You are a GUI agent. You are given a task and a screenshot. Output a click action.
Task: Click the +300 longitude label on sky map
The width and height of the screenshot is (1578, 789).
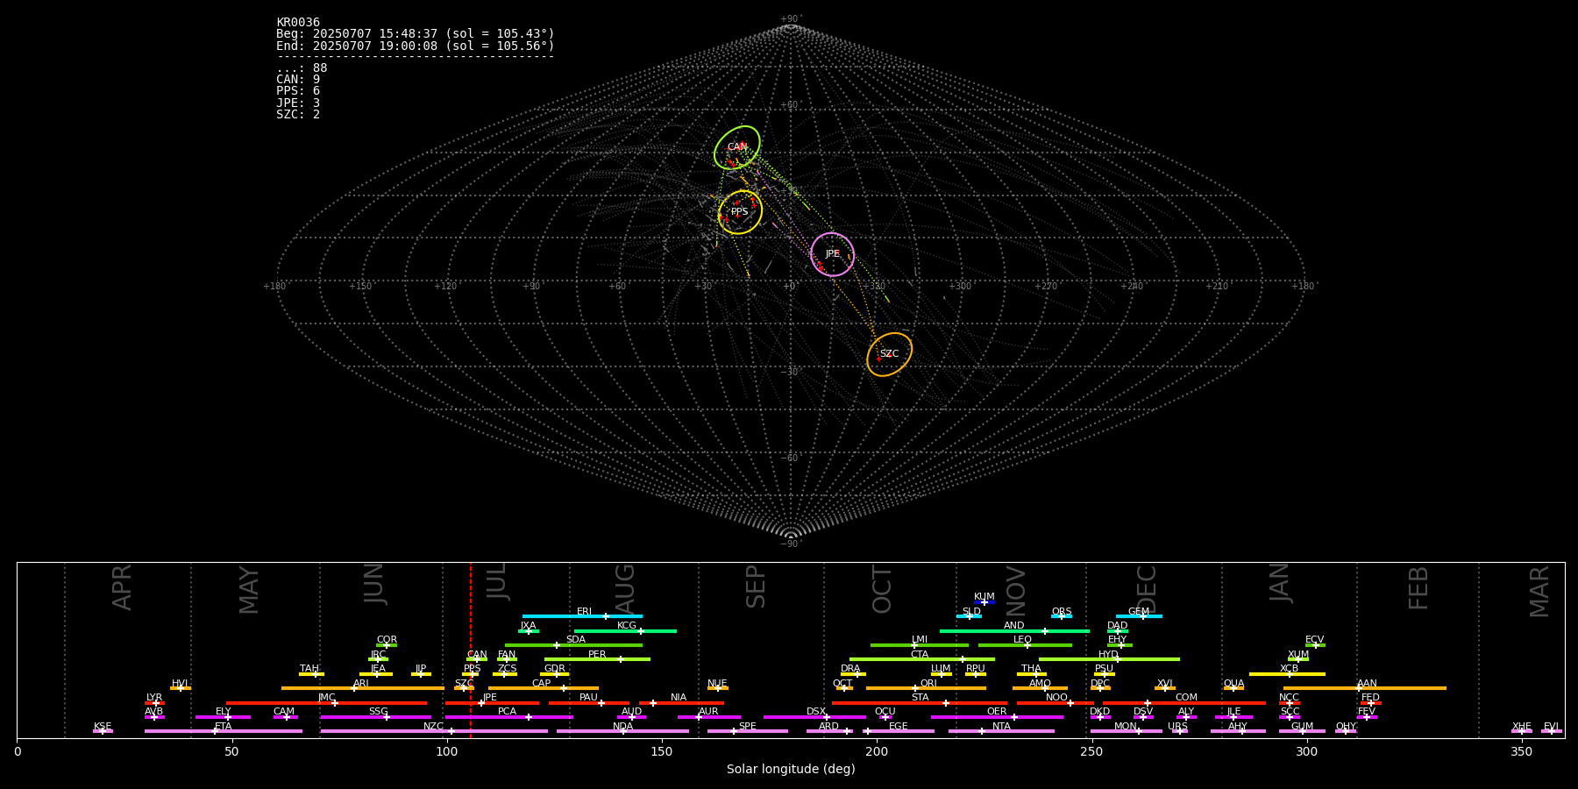[960, 286]
